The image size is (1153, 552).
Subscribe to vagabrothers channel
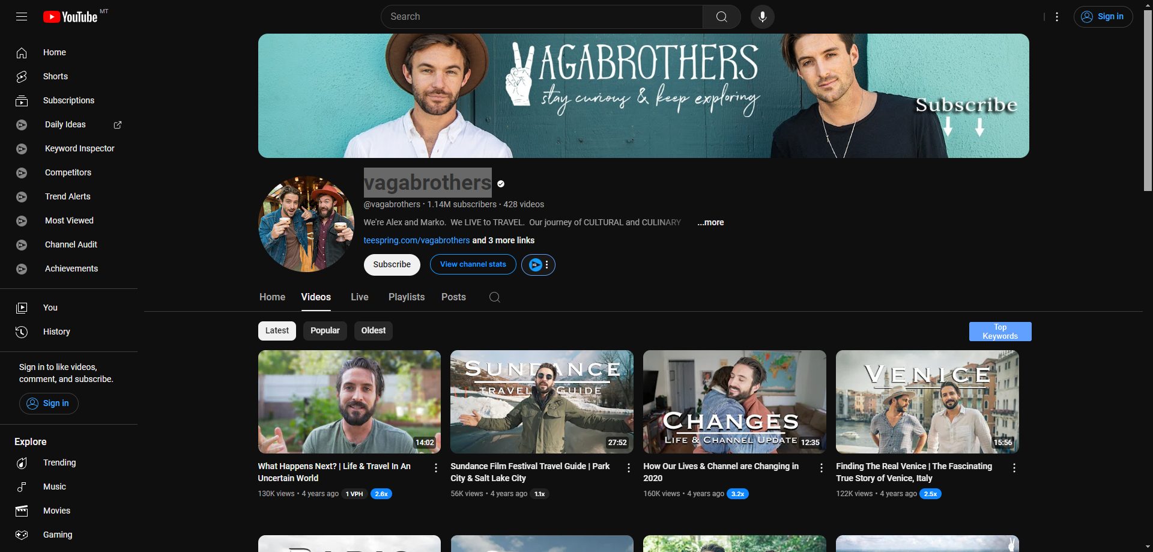click(392, 265)
